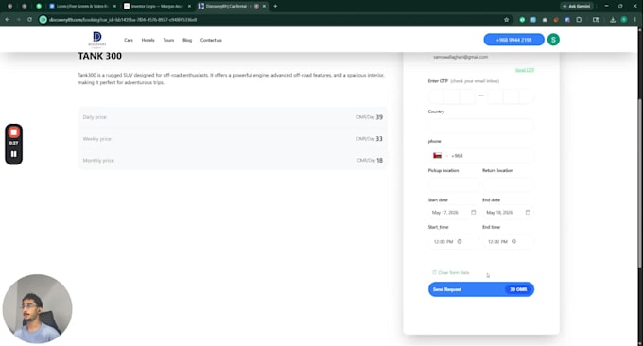The width and height of the screenshot is (643, 346).
Task: Click the End time clock icon
Action: [513, 241]
